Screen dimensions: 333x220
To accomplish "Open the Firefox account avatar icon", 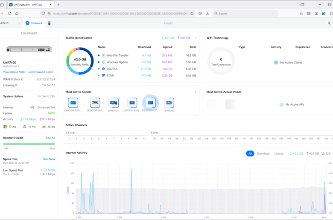I will [316, 13].
